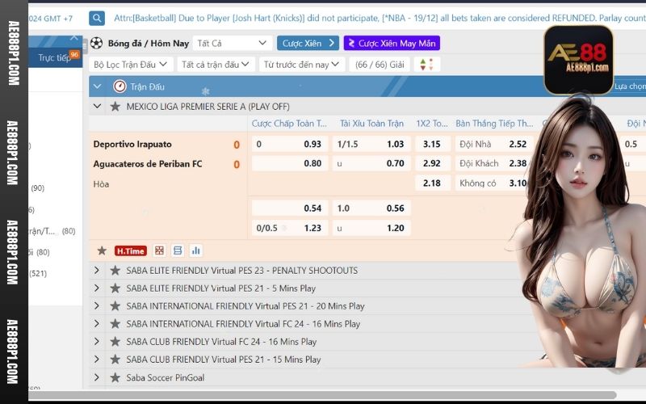Open the Trực tiếp live tab
Screen dimensions: 646x404
(x=55, y=57)
